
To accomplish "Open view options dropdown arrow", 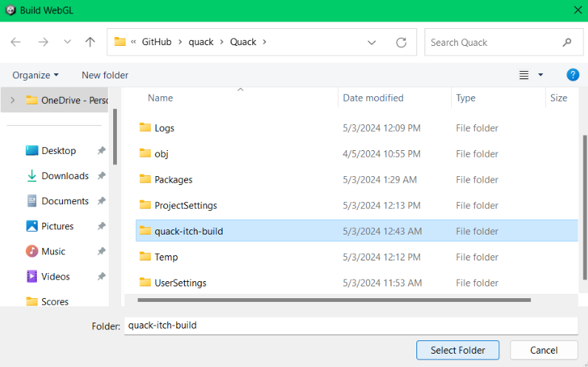I will [x=541, y=75].
